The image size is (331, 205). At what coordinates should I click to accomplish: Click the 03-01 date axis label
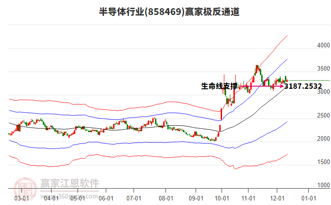21,198
